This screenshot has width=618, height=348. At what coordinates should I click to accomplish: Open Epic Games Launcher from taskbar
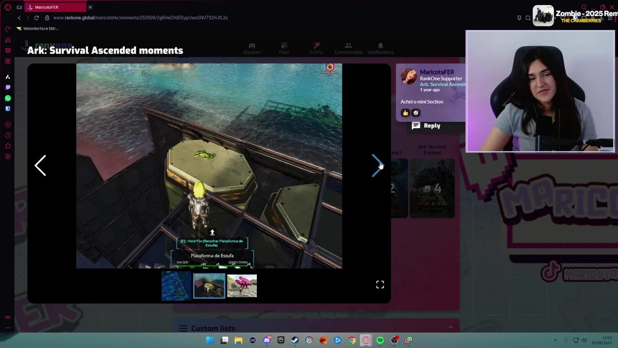(x=281, y=340)
